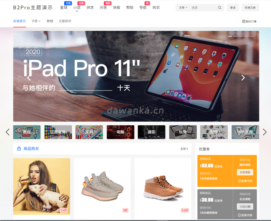Viewport: 271px width, 221px height.
Task: Click the 无法领取 text on coupon
Action: (x=245, y=199)
